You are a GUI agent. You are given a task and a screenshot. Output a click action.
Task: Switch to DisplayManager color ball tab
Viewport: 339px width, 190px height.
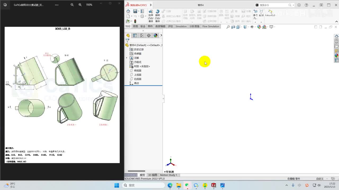155,35
